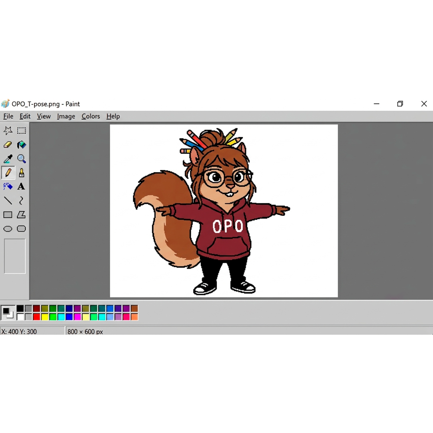This screenshot has width=433, height=433.
Task: Choose the Eraser tool
Action: (x=8, y=145)
